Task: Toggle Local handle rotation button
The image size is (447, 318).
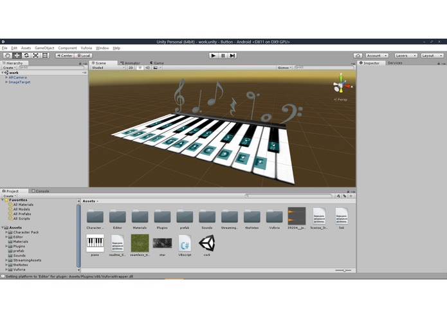Action: click(x=84, y=55)
